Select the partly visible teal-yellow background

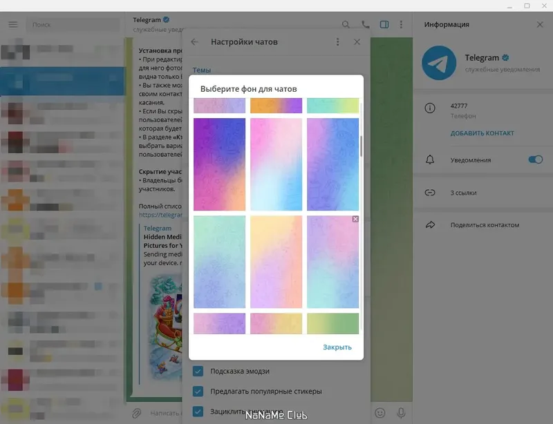pyautogui.click(x=332, y=106)
